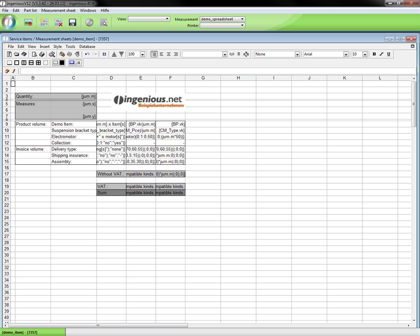
Task: Apply outer border to selected cells
Action: (17, 63)
